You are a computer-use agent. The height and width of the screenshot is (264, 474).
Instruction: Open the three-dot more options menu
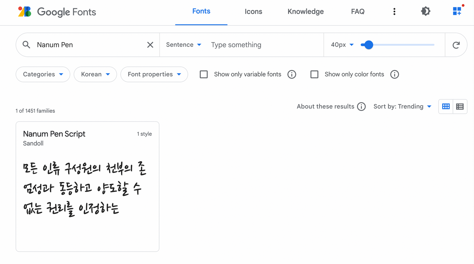(x=394, y=11)
